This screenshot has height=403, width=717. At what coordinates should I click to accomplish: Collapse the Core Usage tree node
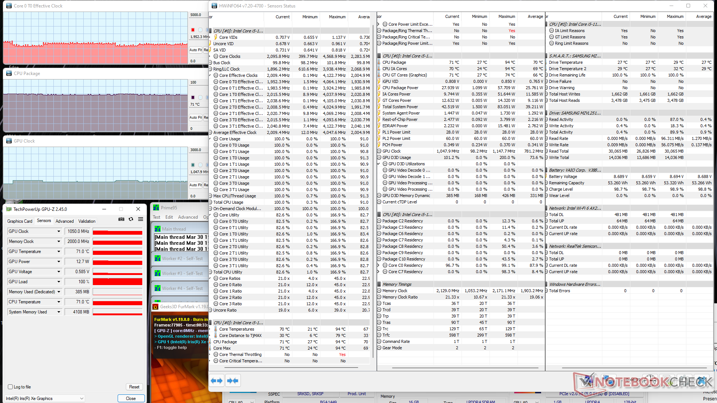[210, 139]
